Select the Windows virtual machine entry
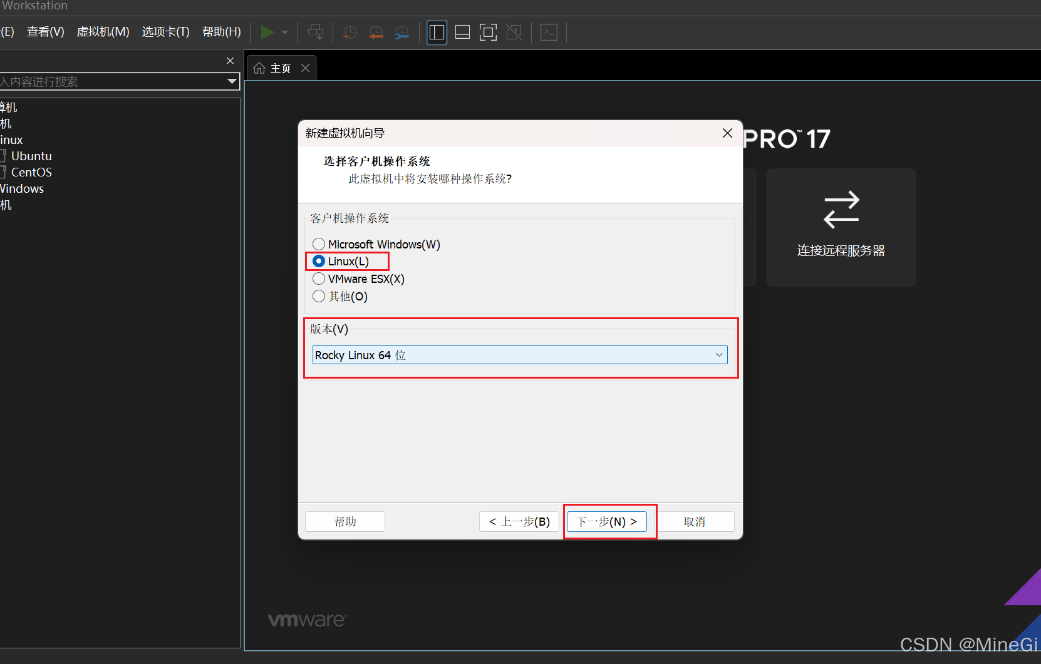 tap(22, 188)
